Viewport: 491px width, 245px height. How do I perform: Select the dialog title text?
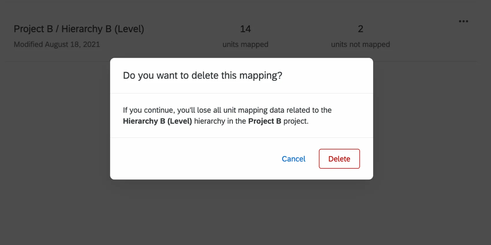[202, 75]
